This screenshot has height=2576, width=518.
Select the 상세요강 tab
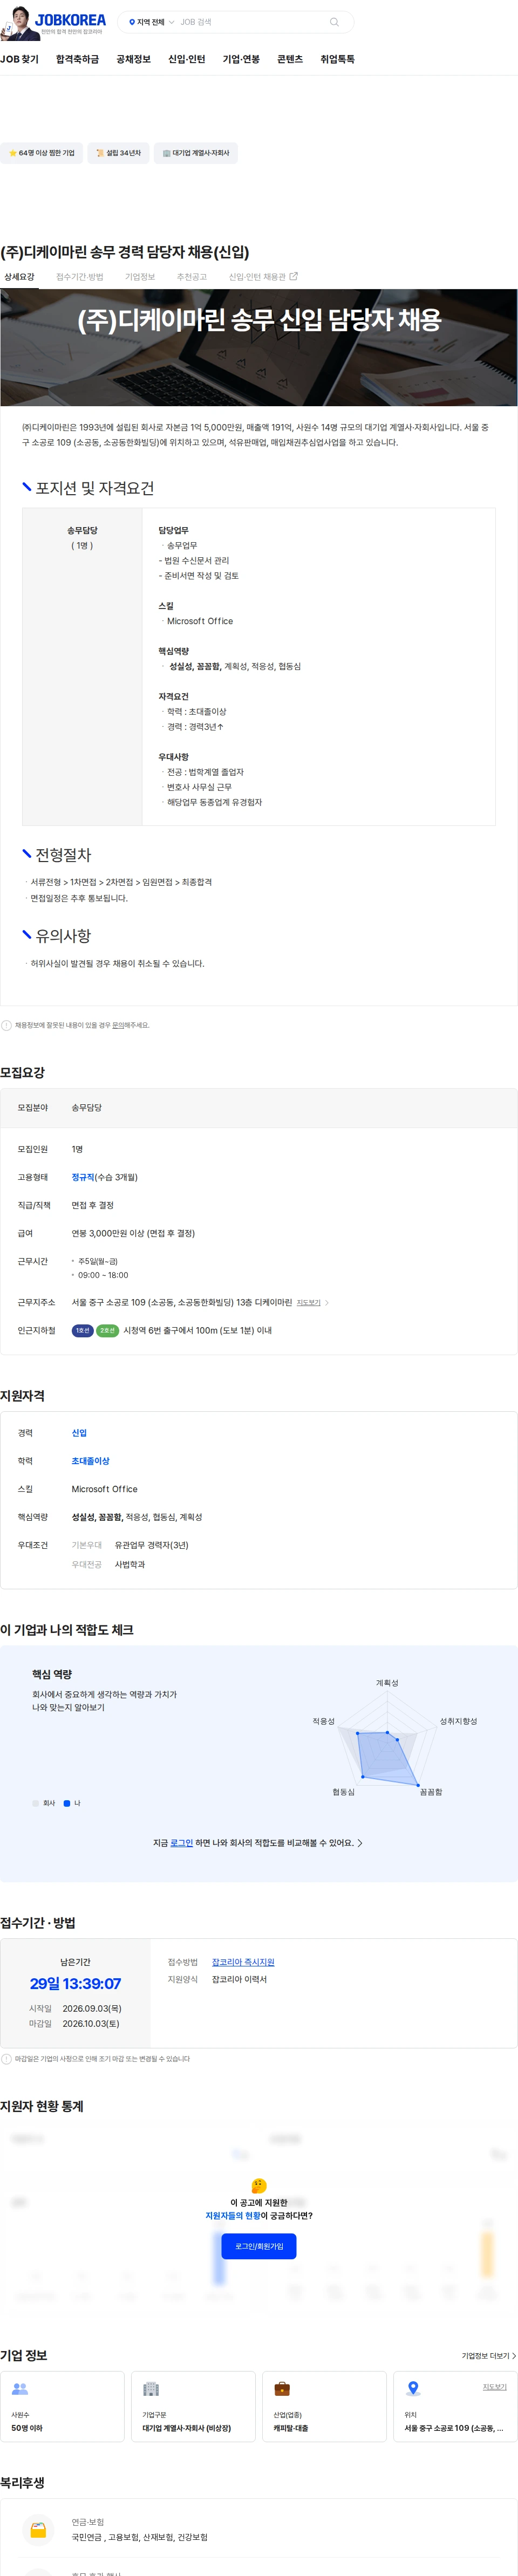pyautogui.click(x=19, y=277)
